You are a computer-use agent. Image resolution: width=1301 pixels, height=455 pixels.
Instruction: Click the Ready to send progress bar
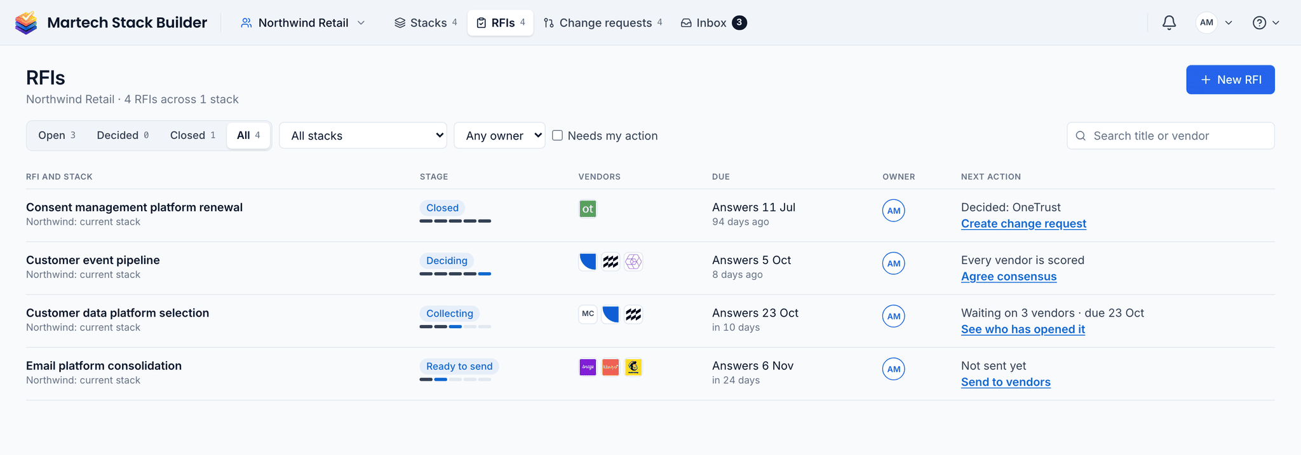click(455, 379)
